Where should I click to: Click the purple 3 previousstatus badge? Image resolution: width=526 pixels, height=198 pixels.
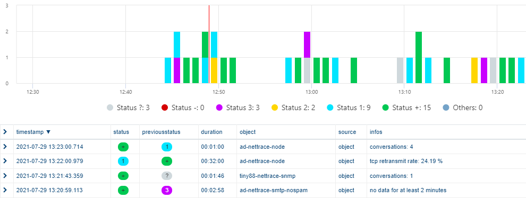(167, 191)
